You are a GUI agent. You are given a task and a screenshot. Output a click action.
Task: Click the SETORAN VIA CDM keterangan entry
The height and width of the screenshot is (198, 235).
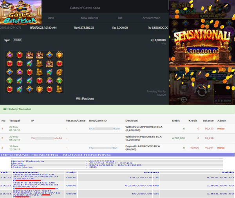(36, 194)
